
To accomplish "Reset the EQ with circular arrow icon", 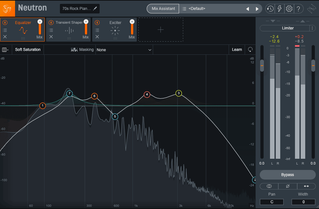I will (x=250, y=50).
